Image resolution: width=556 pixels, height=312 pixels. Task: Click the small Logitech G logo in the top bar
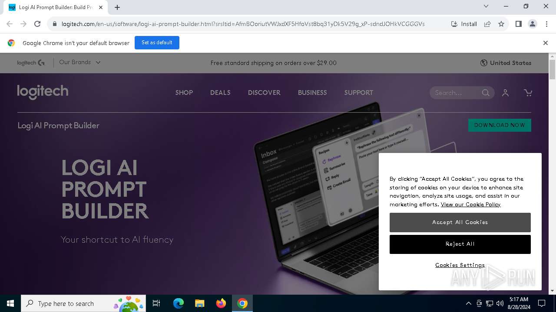[x=31, y=63]
